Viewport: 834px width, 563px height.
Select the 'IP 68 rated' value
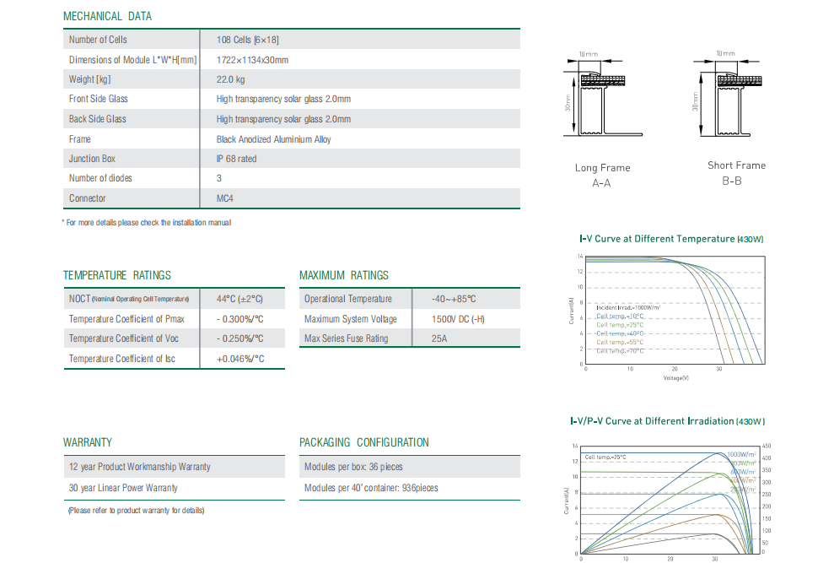[236, 159]
